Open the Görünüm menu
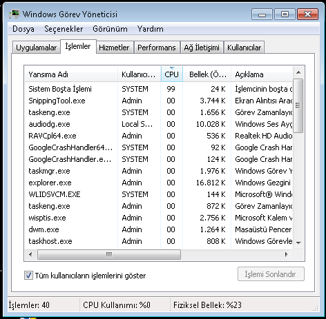326x319 pixels. tap(110, 29)
